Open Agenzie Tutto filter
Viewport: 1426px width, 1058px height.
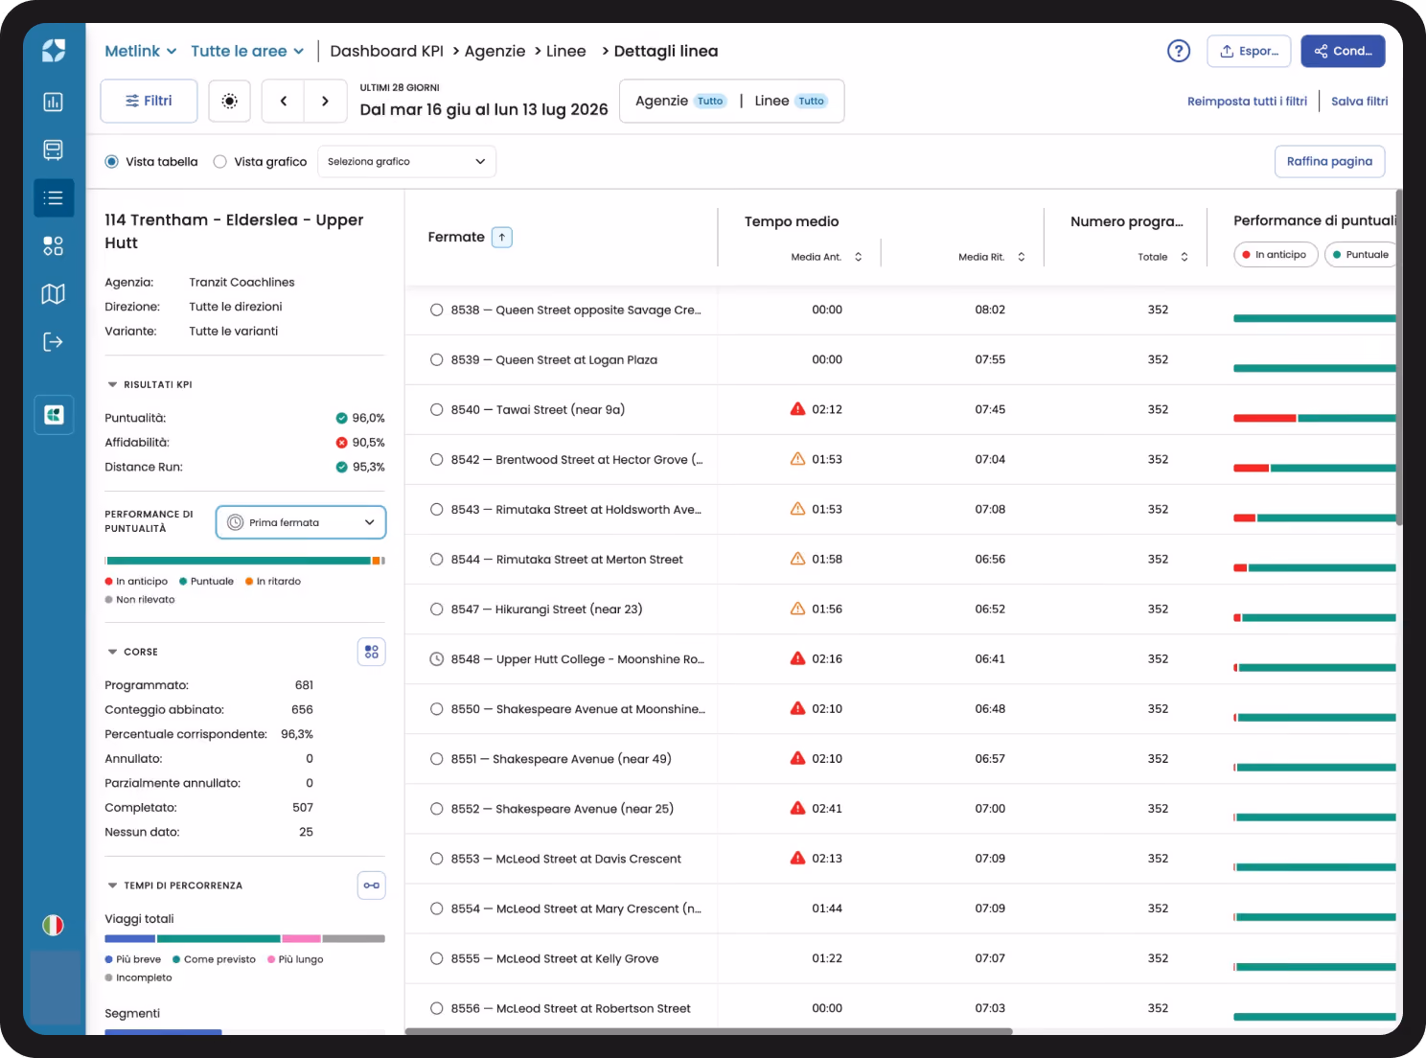[681, 101]
